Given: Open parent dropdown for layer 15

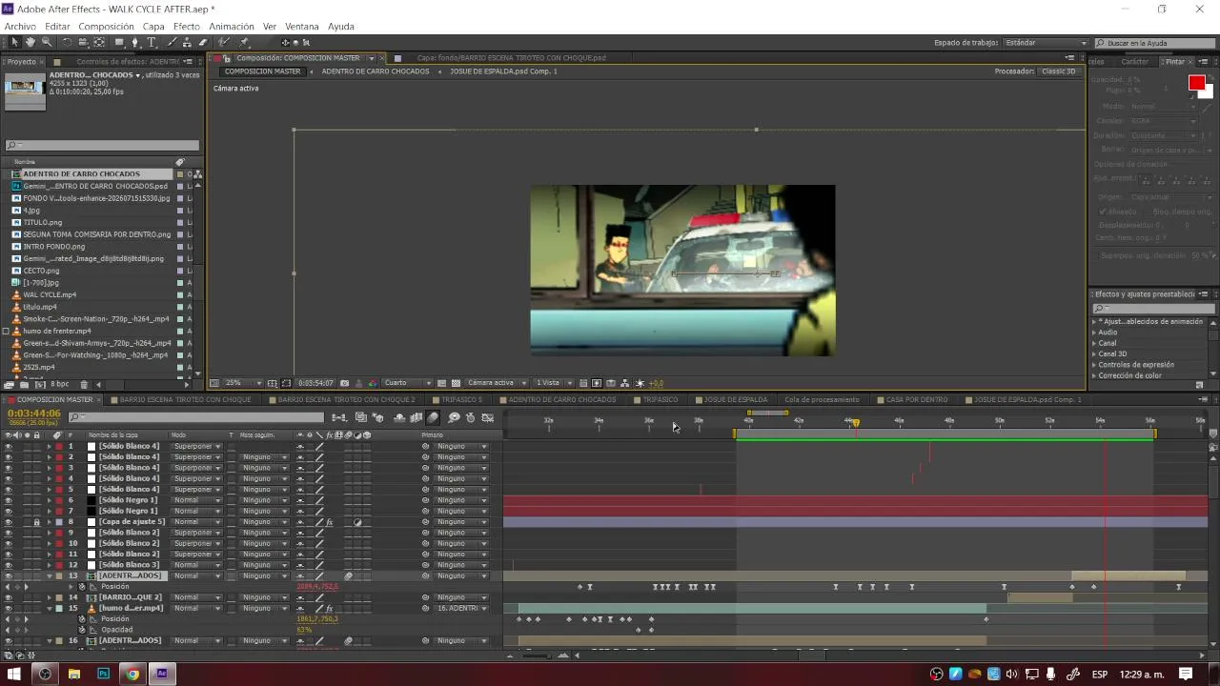Looking at the screenshot, I should click(x=462, y=608).
